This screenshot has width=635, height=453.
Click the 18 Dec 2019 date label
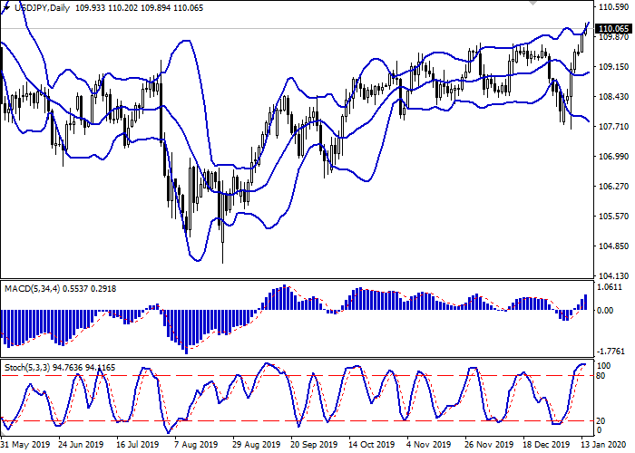point(547,444)
